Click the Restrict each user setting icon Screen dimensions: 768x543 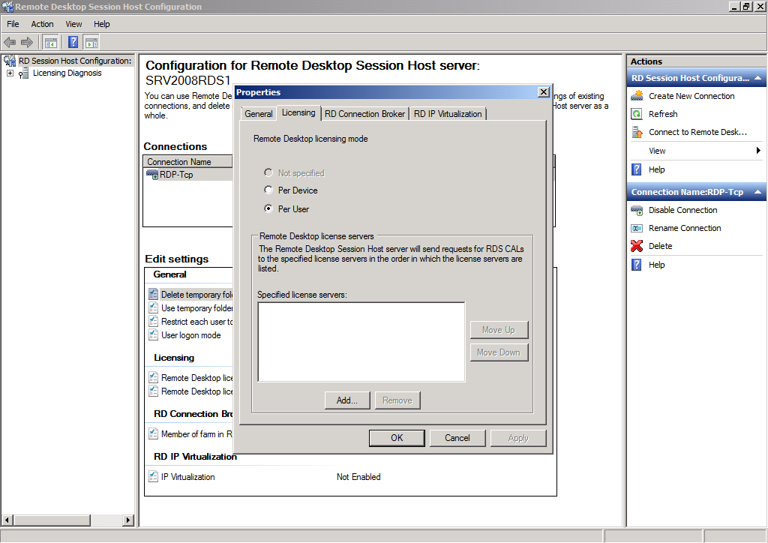tap(153, 322)
